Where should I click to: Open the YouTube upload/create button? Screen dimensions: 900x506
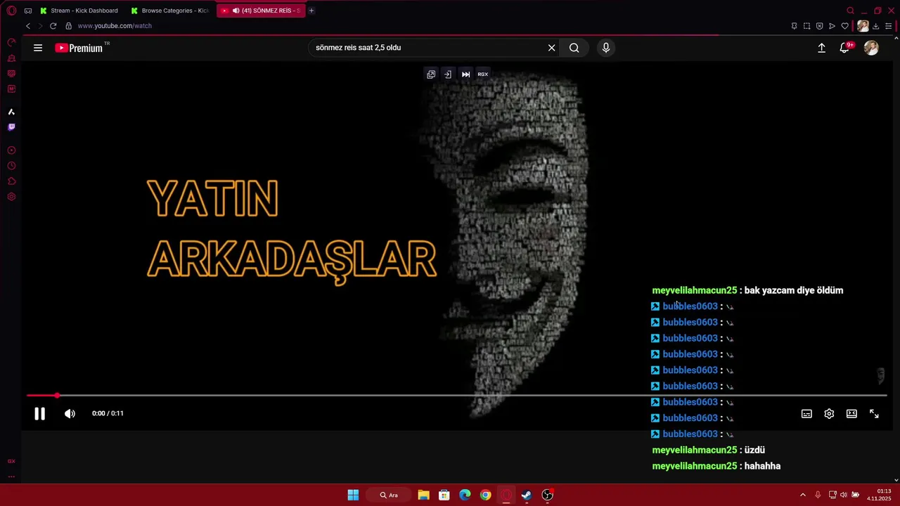pos(821,48)
